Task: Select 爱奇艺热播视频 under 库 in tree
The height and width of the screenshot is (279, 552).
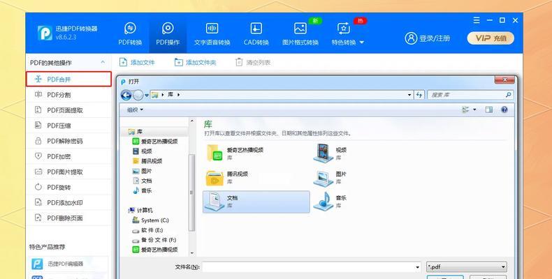Action: (x=155, y=142)
